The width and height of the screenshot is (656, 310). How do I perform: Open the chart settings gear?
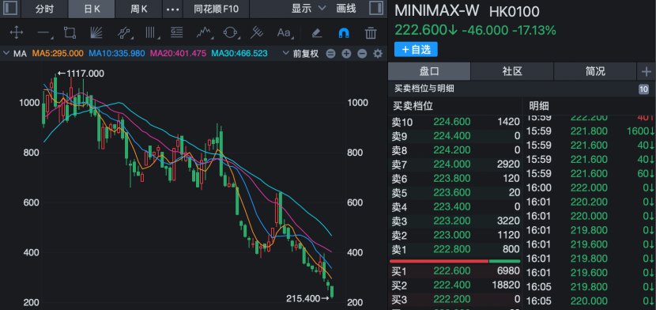click(x=378, y=54)
